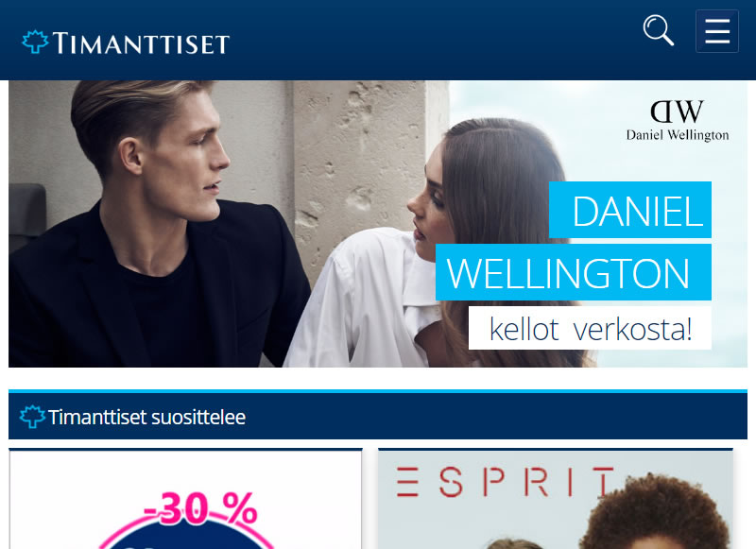
Task: Click the Timanttiset suosittelee heading
Action: (x=146, y=417)
